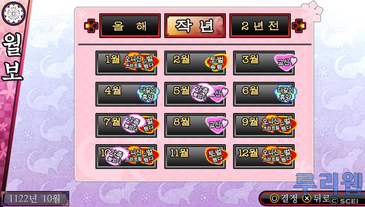Click the 오니신 쓰러트림 badge in 9월
Image resolution: width=365 pixels, height=207 pixels.
271,124
